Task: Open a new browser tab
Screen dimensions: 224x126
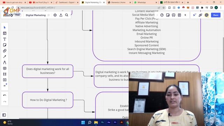Action: click(188, 2)
